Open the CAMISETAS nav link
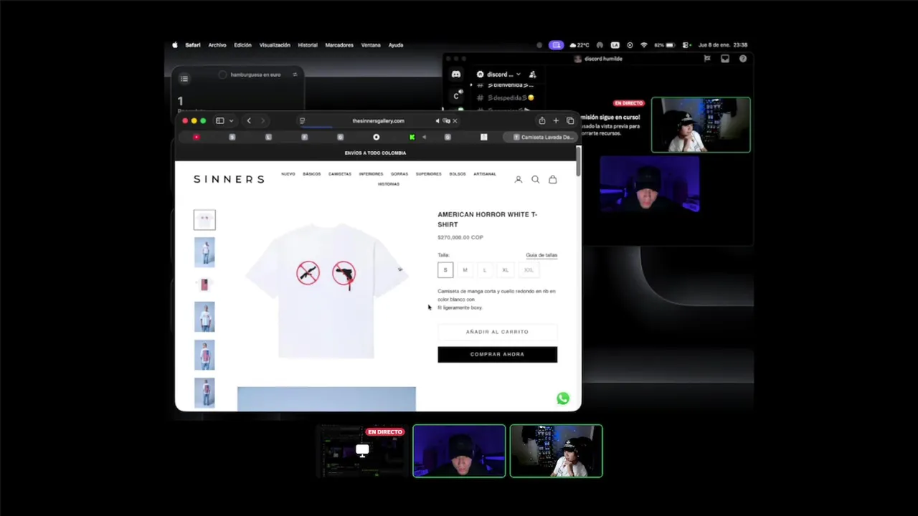 pyautogui.click(x=340, y=174)
